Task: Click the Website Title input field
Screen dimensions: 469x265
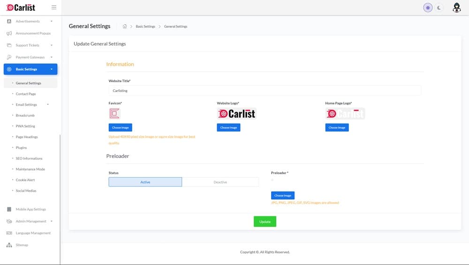Action: (x=265, y=91)
